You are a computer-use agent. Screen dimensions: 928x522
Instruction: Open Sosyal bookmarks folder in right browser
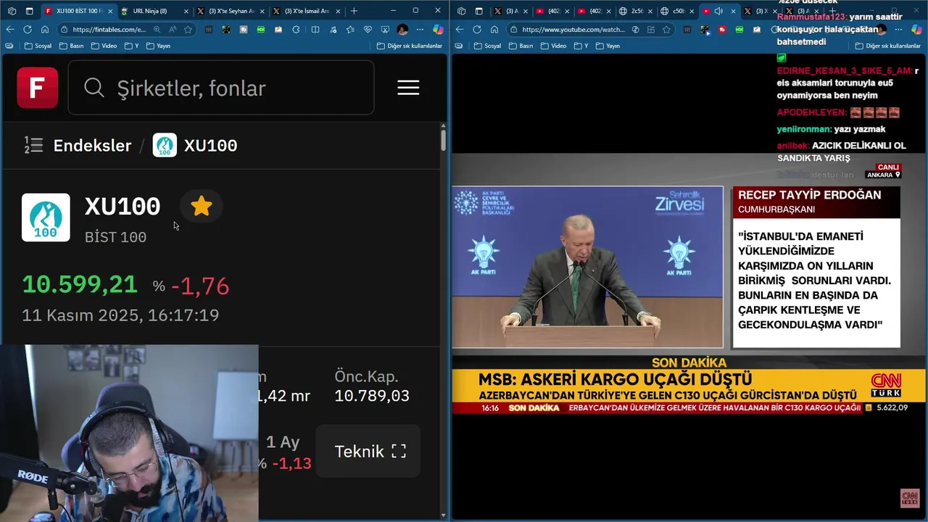point(487,46)
